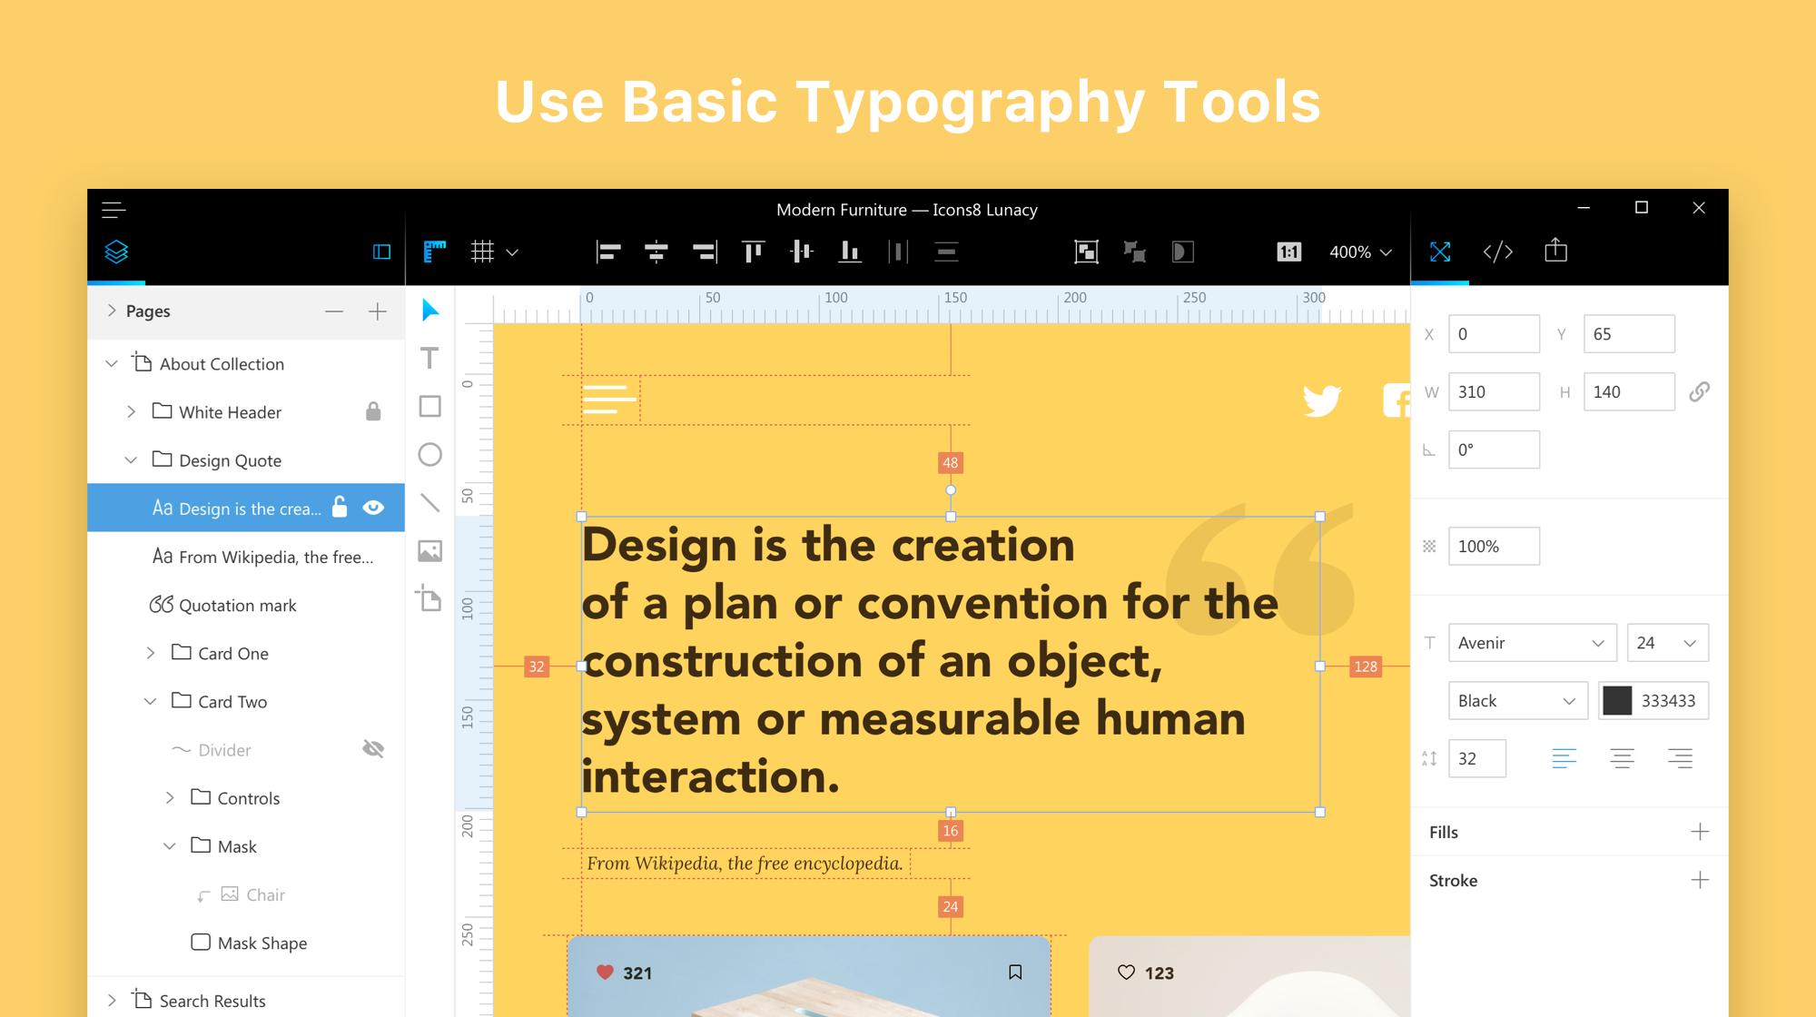Open the 333433 text color swatch
Image resolution: width=1816 pixels, height=1017 pixels.
(1618, 700)
